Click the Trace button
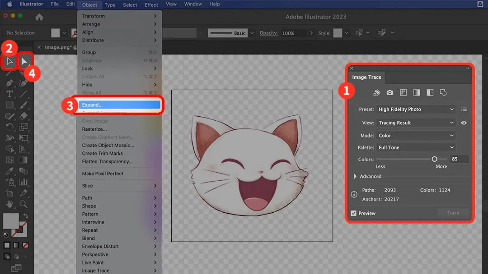 [453, 213]
